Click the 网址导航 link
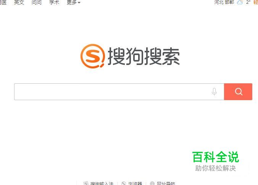Viewport: 258px width, 185px height. (166, 183)
